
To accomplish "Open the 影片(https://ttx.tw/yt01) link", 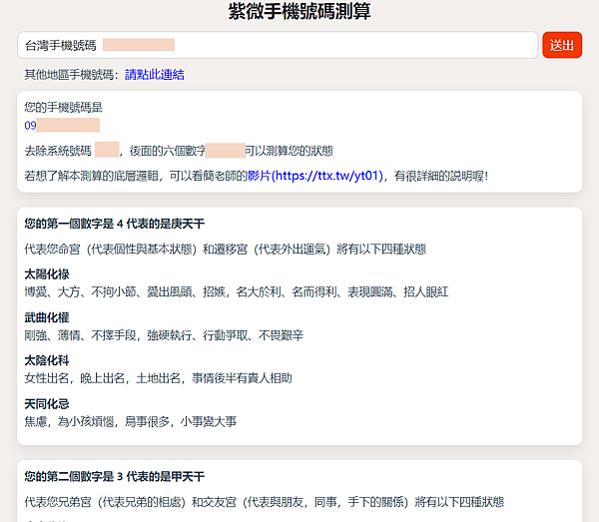I will tap(315, 176).
